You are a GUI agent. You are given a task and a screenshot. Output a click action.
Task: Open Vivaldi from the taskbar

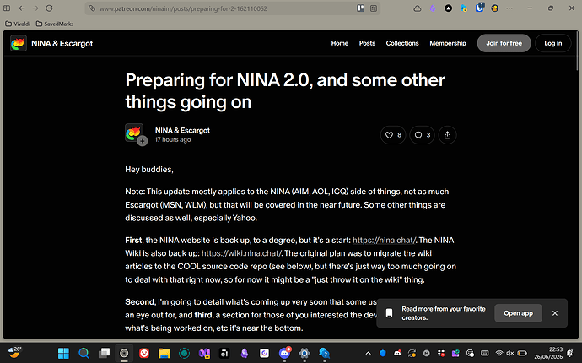tap(144, 353)
